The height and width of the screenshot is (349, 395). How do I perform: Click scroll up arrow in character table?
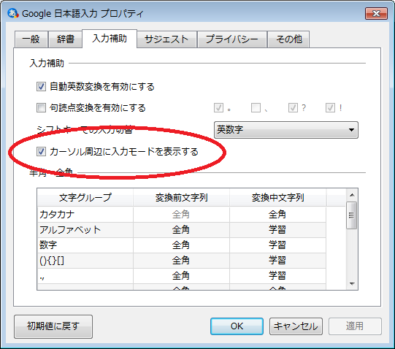pyautogui.click(x=352, y=195)
